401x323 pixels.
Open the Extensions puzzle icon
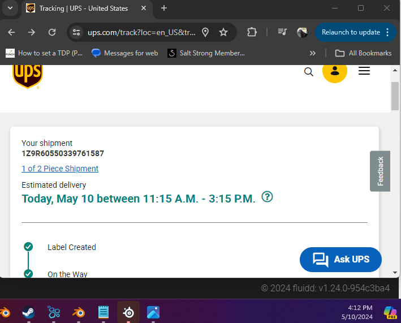pos(252,32)
